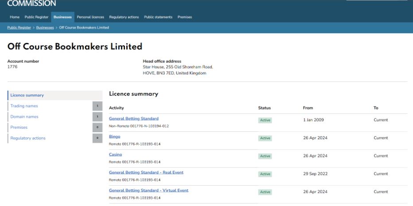Viewport: 413px width, 206px height.
Task: Click the Businesses breadcrumb link
Action: 45,27
